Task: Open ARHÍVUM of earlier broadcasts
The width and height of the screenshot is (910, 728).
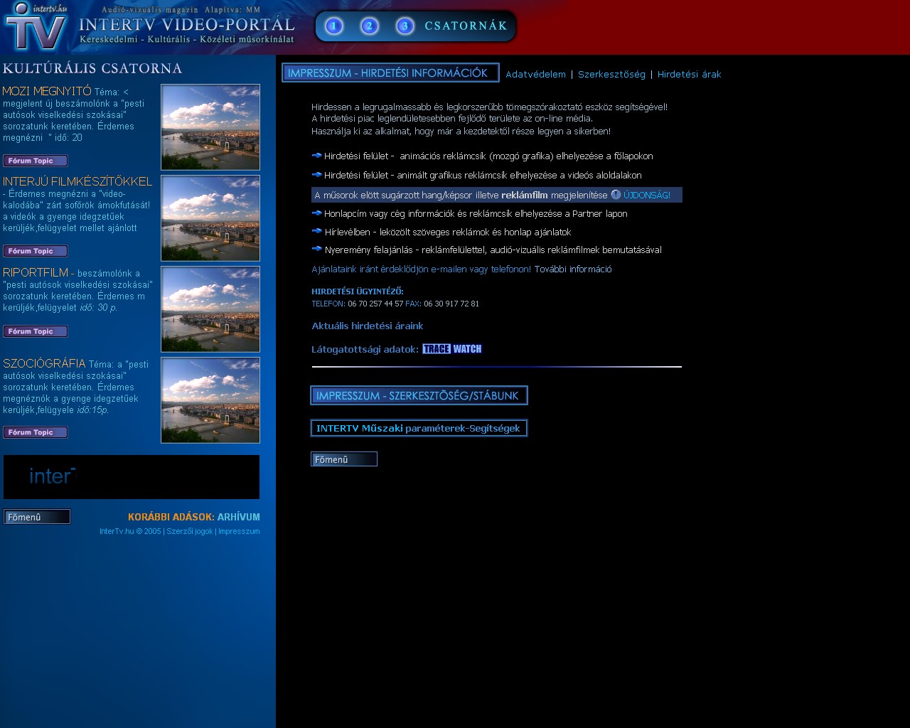Action: (239, 517)
